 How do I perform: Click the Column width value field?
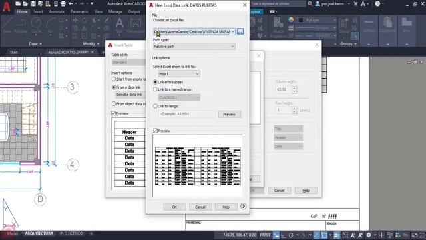284,89
